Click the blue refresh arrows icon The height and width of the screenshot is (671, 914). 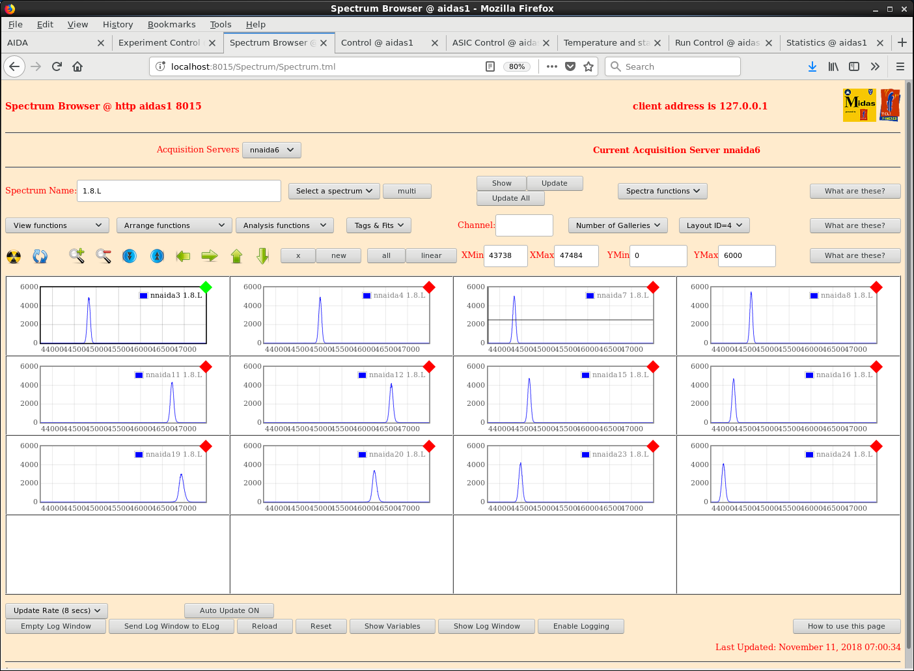(x=40, y=256)
